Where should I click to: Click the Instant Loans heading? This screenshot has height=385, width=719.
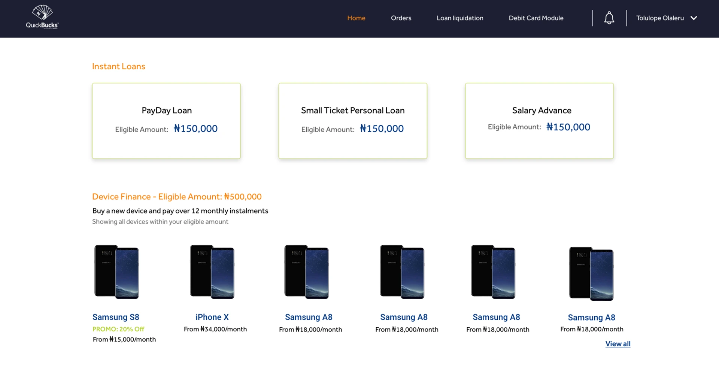click(119, 66)
